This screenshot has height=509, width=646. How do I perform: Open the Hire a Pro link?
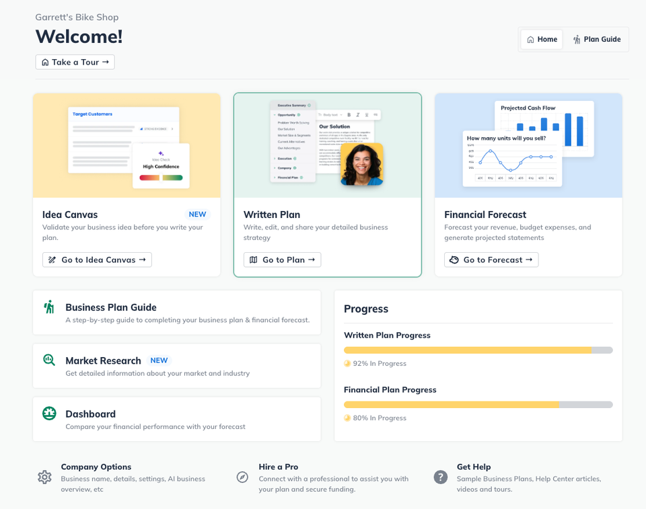tap(279, 467)
